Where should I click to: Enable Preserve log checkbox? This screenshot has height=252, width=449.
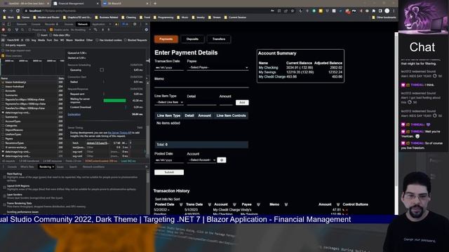pyautogui.click(x=29, y=29)
